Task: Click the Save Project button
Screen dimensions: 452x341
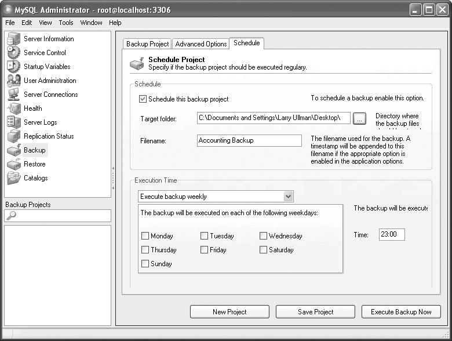Action: pos(315,312)
